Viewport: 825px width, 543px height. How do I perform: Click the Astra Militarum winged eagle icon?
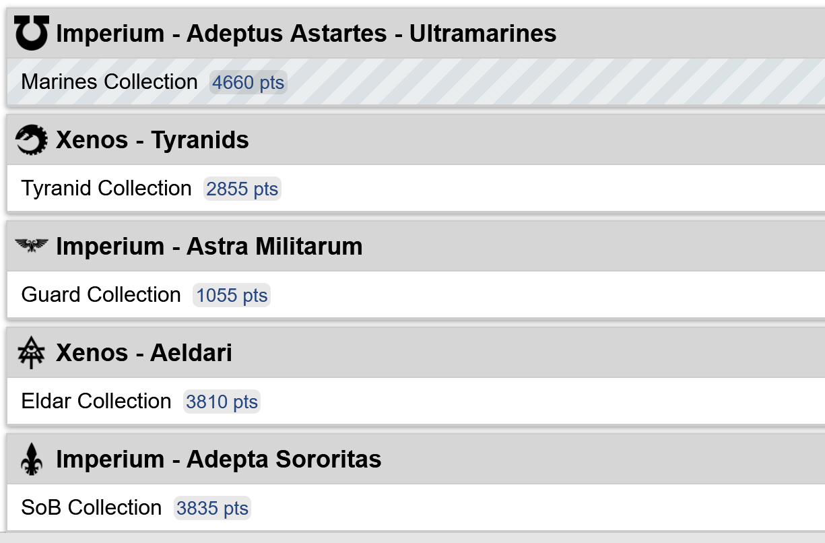(x=31, y=246)
